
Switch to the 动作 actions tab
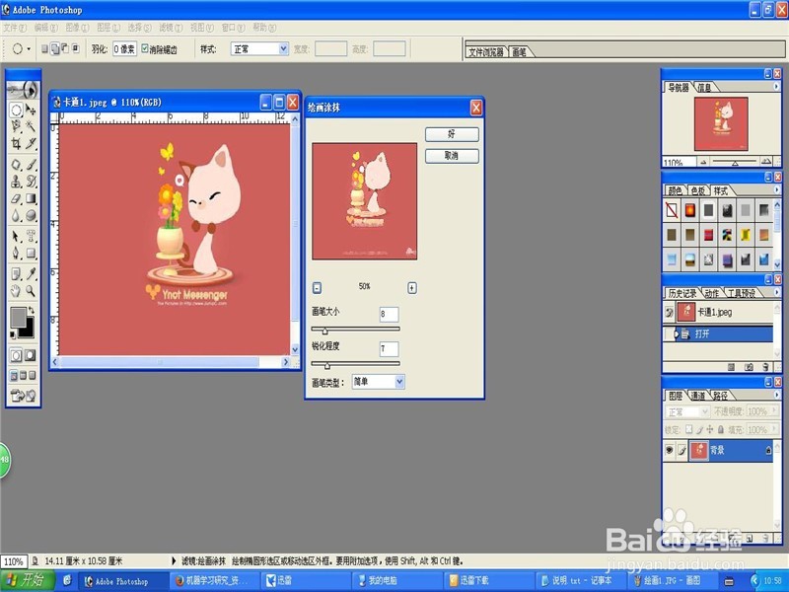[x=711, y=293]
